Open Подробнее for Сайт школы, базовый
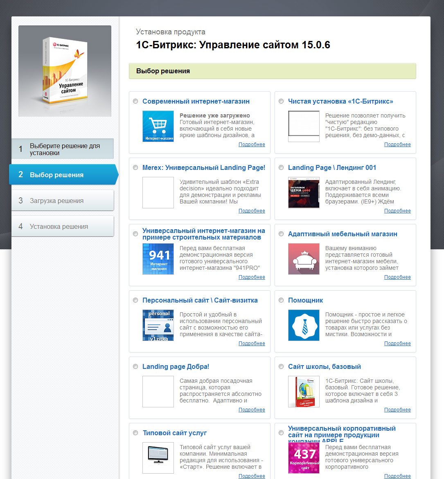444x479 pixels. (397, 410)
